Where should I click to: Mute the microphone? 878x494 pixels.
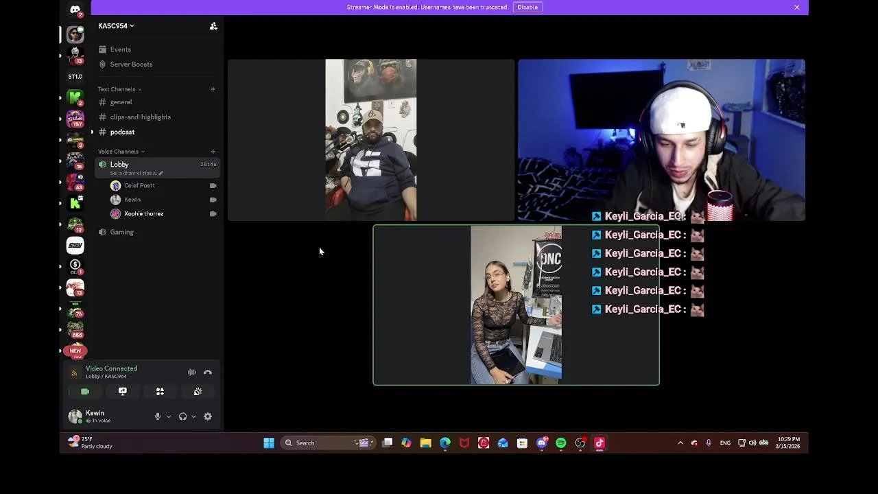click(158, 416)
